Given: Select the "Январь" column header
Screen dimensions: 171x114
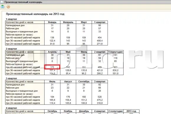Looking at the screenshot, I should point(52,22).
